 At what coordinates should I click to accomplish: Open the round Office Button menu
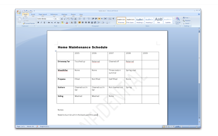[x=19, y=12]
